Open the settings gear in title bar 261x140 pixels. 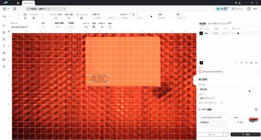tap(236, 3)
